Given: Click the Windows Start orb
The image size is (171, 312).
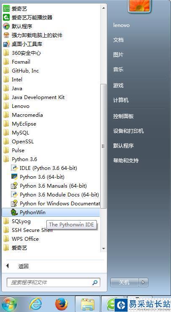Looking at the screenshot, I should [x=9, y=304].
